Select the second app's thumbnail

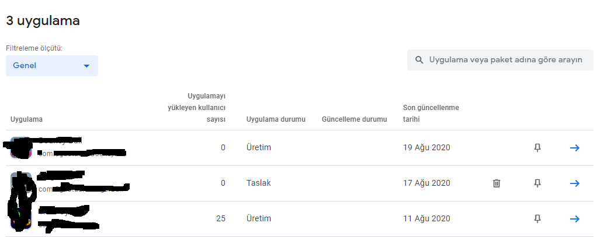click(x=21, y=183)
